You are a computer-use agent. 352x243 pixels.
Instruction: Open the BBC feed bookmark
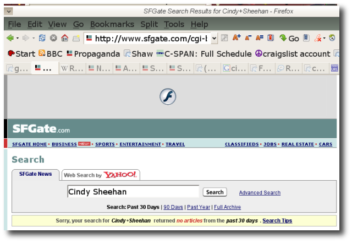pyautogui.click(x=50, y=53)
